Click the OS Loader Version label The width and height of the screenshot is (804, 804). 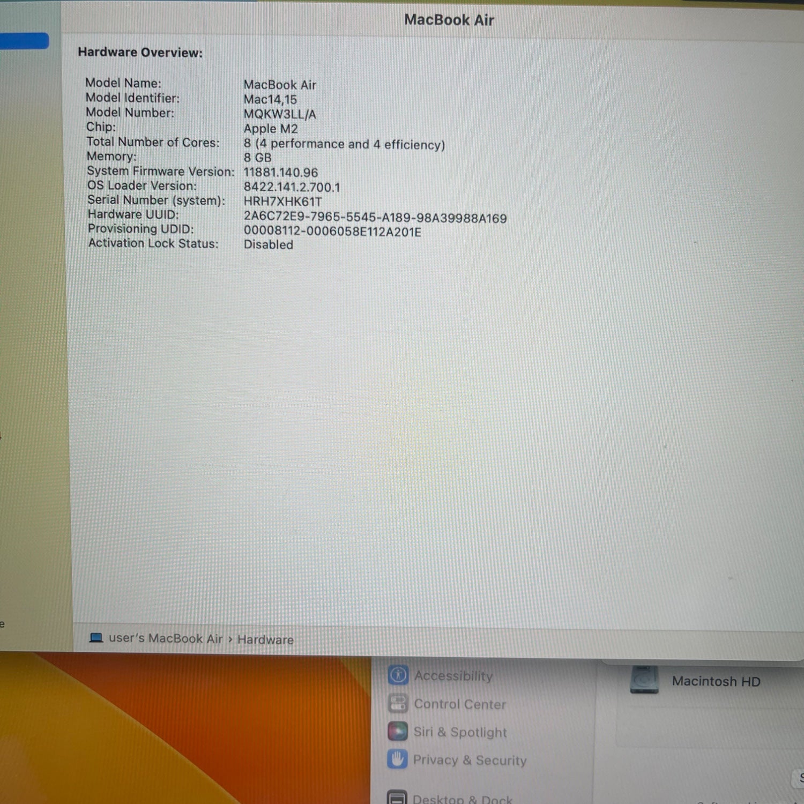(142, 185)
